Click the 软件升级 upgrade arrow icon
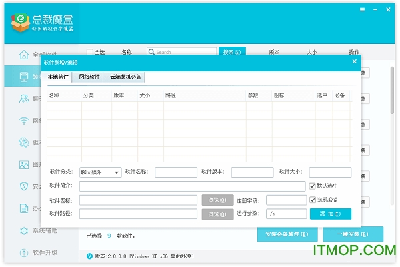 [24, 252]
